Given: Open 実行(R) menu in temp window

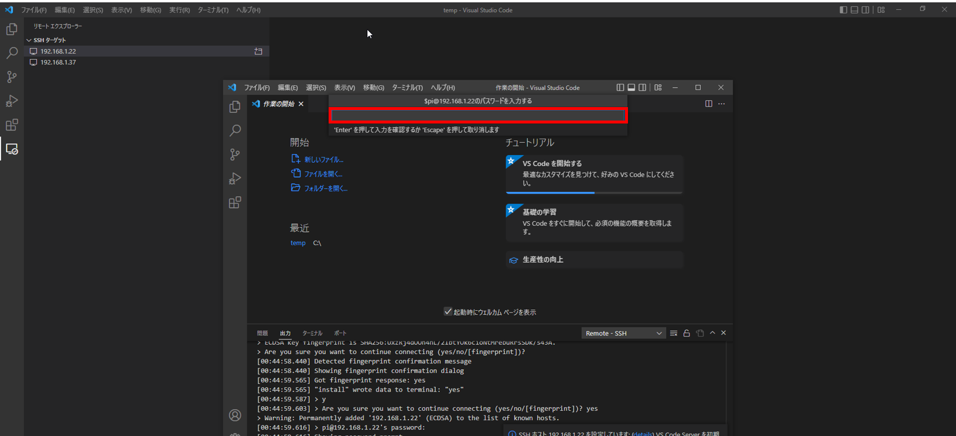Looking at the screenshot, I should tap(179, 10).
